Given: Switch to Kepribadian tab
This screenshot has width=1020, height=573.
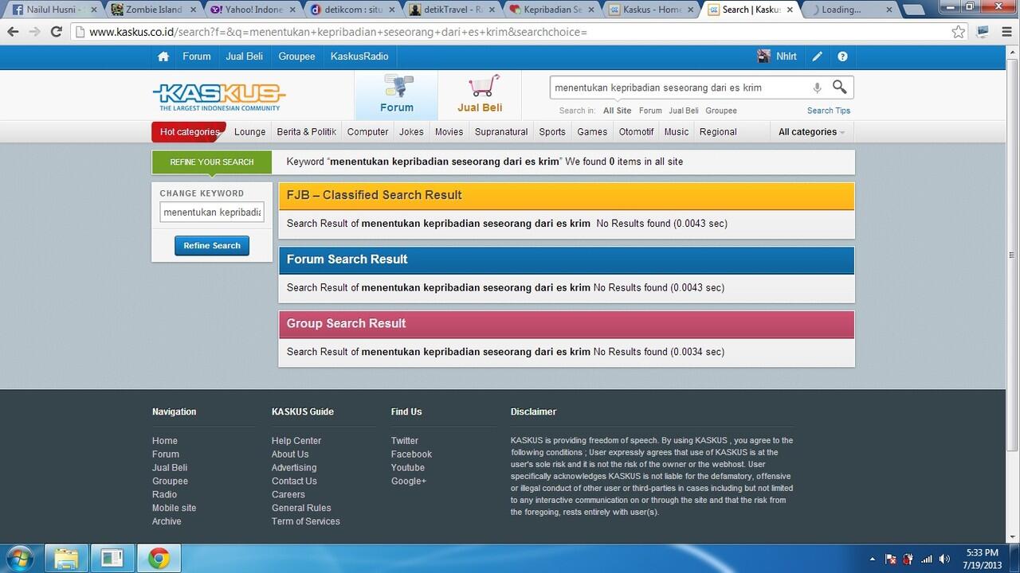Looking at the screenshot, I should click(552, 10).
